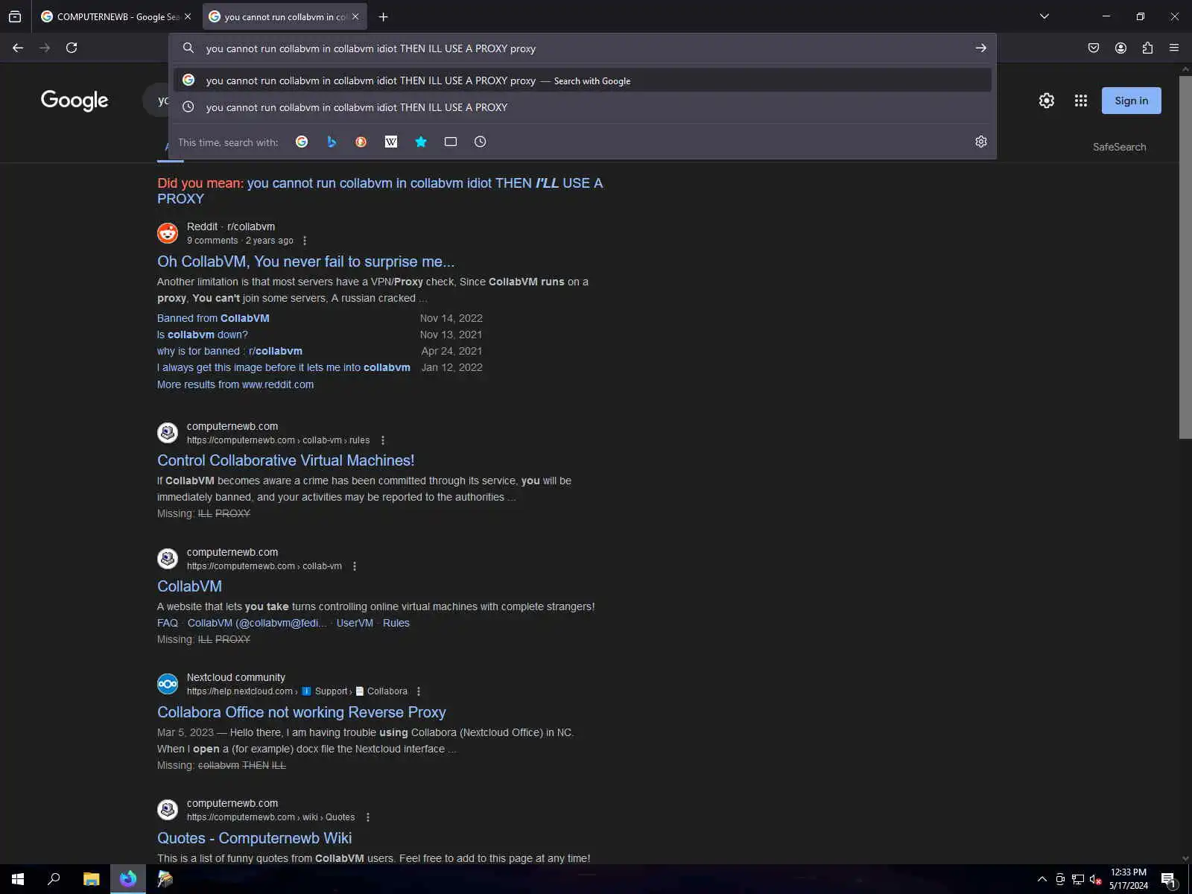Open options for the Nextcloud community result
This screenshot has height=894, width=1192.
pos(419,691)
